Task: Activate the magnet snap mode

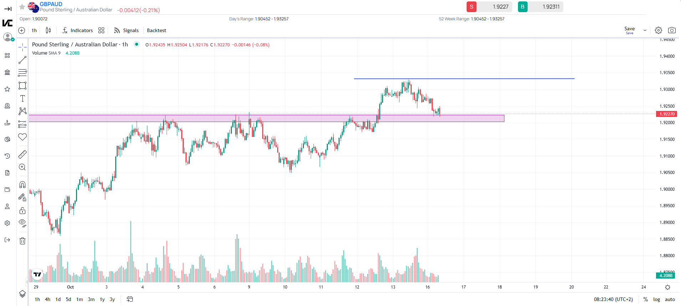Action: pyautogui.click(x=22, y=184)
